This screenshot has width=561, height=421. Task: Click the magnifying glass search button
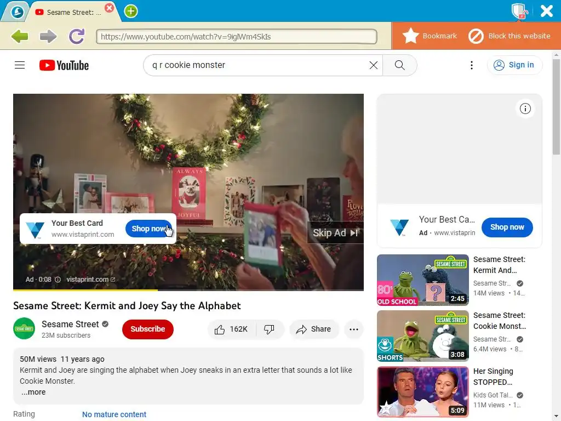click(x=399, y=65)
